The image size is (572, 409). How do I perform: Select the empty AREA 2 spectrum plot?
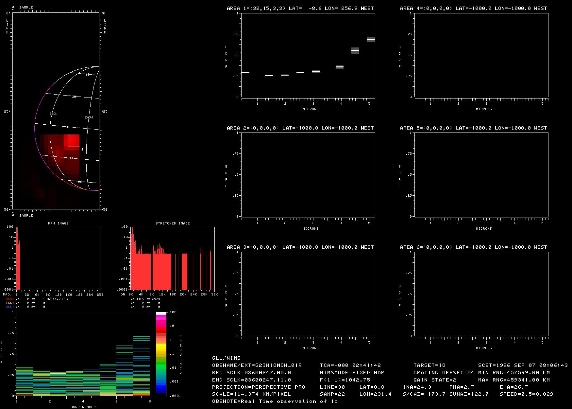pos(308,174)
